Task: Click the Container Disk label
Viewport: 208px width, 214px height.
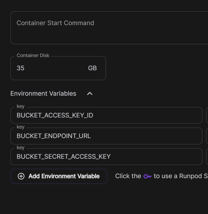Action: point(33,56)
